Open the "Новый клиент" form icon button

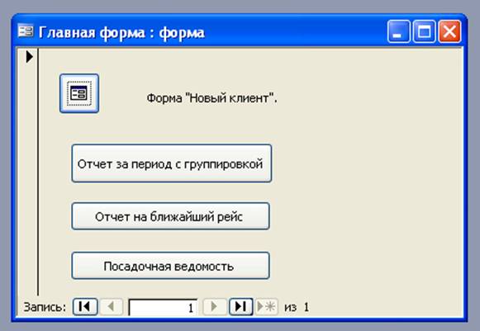[x=79, y=93]
